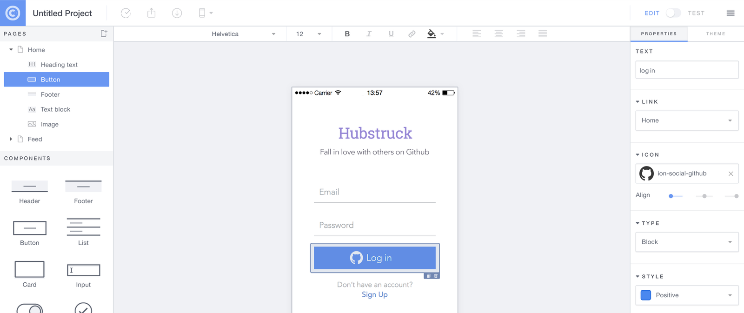Image resolution: width=744 pixels, height=313 pixels.
Task: Select the Text block layer
Action: click(x=55, y=109)
